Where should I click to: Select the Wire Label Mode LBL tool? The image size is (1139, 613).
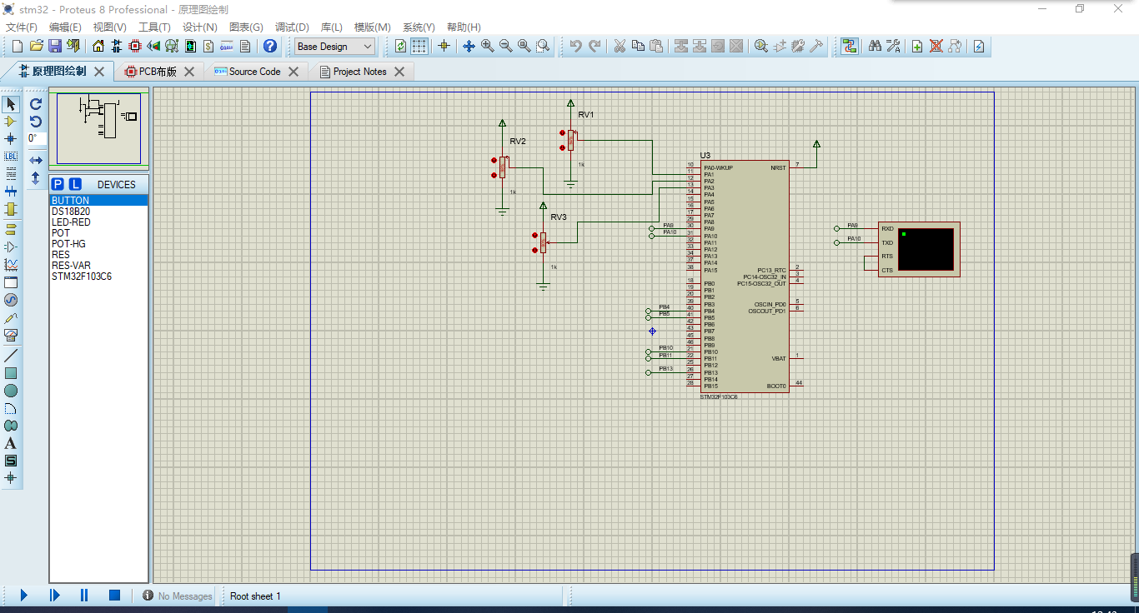coord(11,157)
